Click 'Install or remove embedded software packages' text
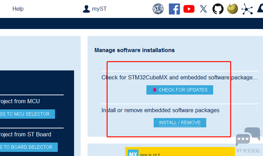The height and width of the screenshot is (156, 263). point(160,110)
